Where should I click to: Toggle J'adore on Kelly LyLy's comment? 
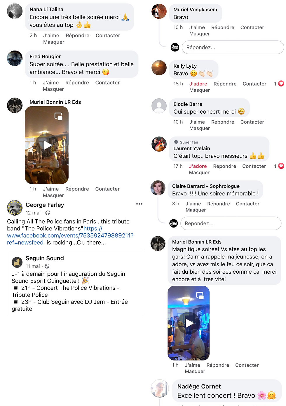(198, 84)
